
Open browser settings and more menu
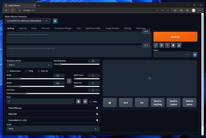coord(200,10)
